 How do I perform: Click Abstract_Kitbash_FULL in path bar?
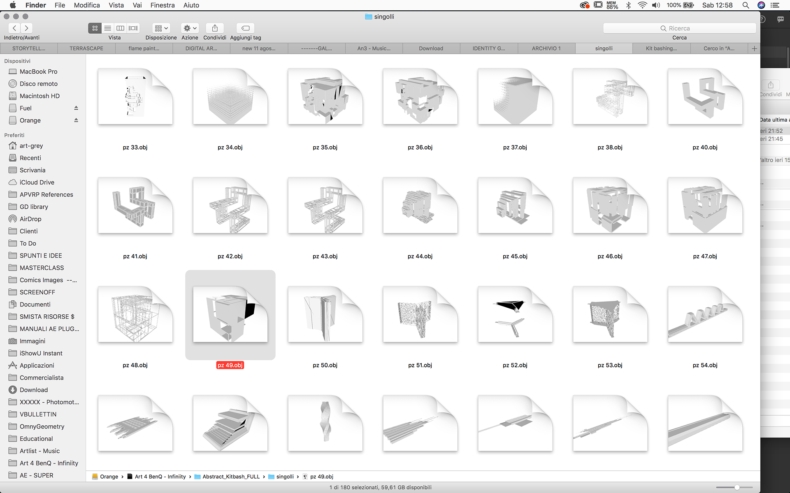(x=231, y=477)
